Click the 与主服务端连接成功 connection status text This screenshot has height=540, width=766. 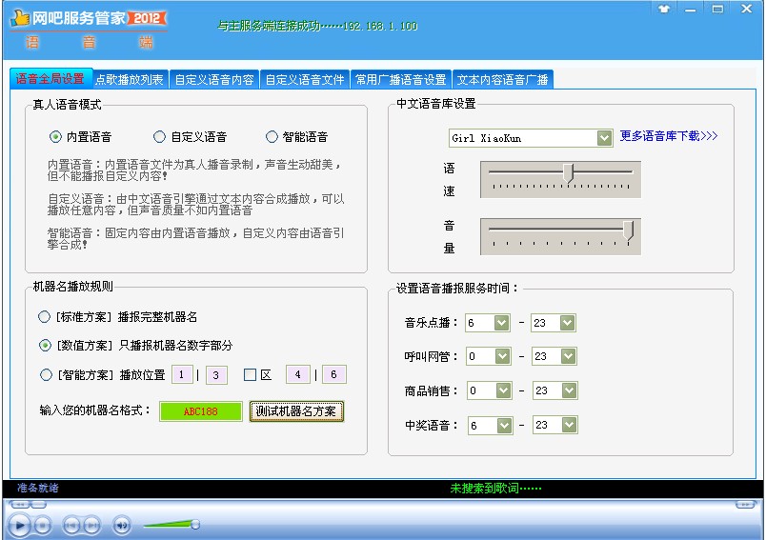click(317, 26)
